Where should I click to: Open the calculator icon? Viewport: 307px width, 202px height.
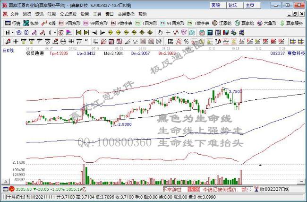click(x=210, y=33)
